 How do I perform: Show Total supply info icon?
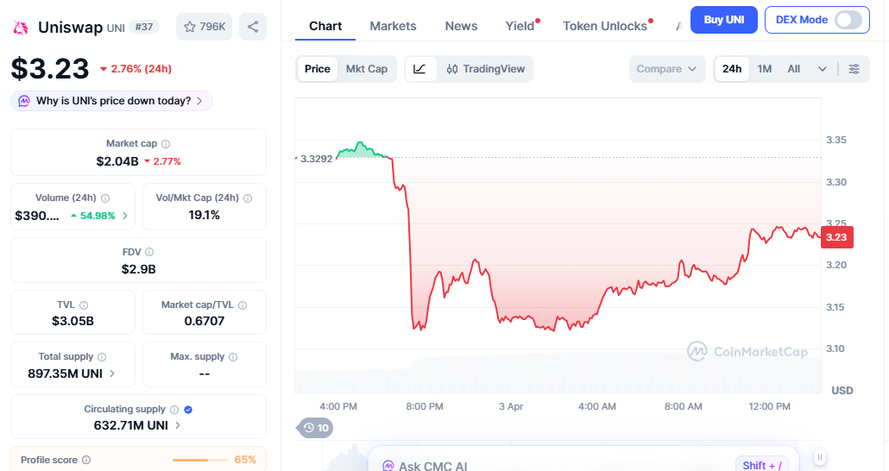(102, 356)
